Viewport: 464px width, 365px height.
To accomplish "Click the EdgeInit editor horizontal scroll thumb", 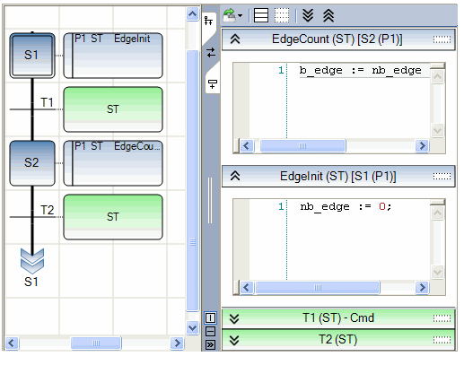I will 318,288.
